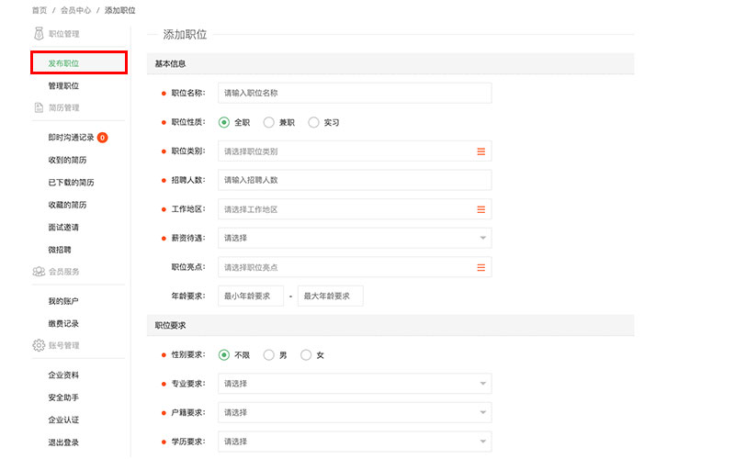The image size is (735, 459).
Task: Click the 账号管理 gear icon in sidebar
Action: coord(38,345)
